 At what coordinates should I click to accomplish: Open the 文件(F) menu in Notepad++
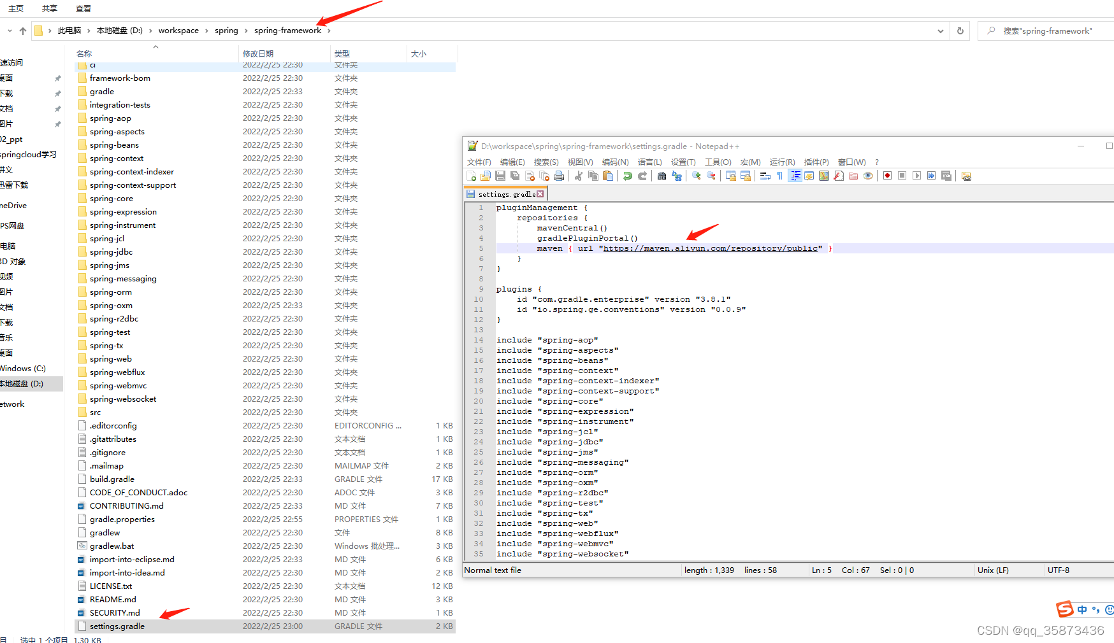(x=479, y=162)
